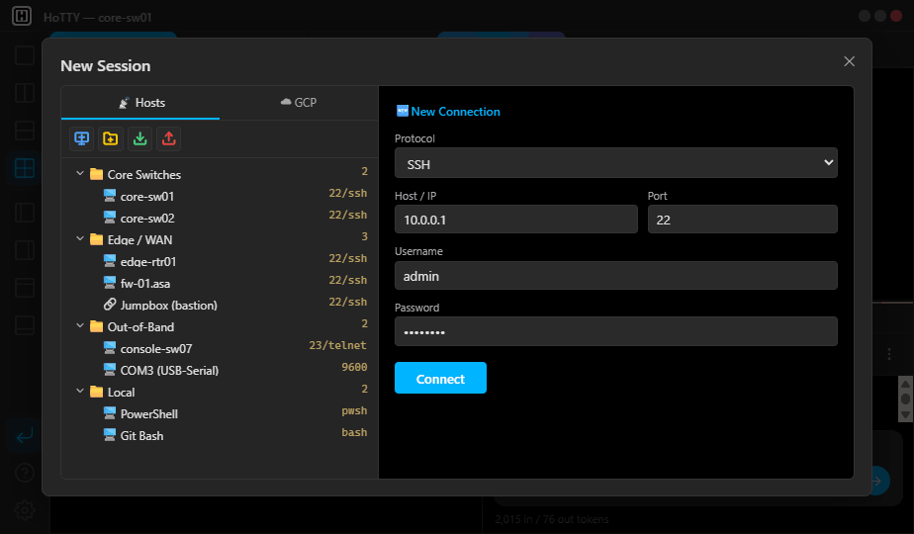Click the Password input field
914x534 pixels.
tap(616, 331)
